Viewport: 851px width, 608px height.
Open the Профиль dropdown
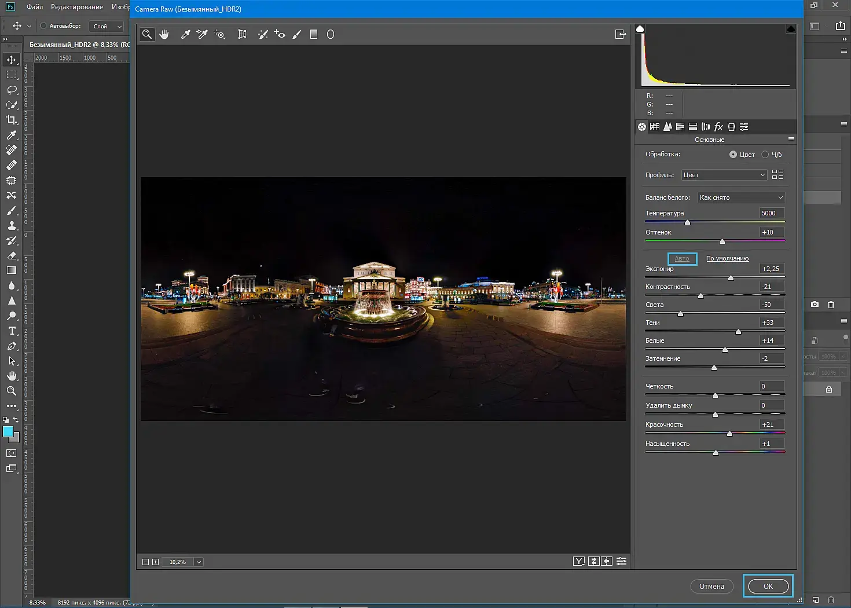724,175
